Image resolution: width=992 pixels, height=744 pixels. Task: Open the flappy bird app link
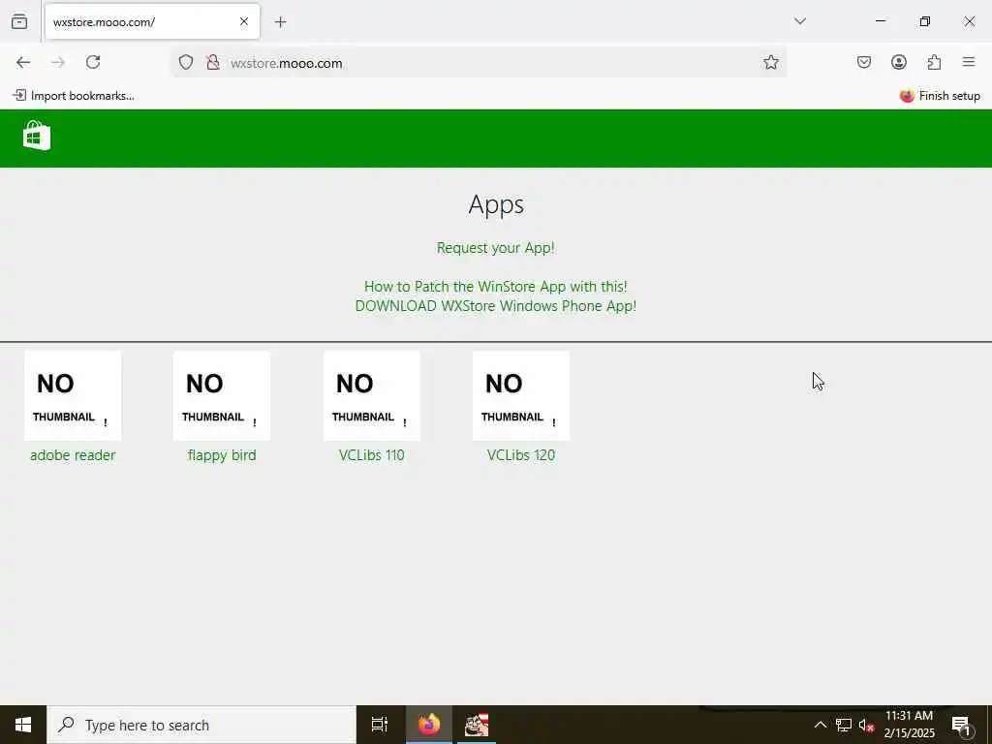pos(222,455)
